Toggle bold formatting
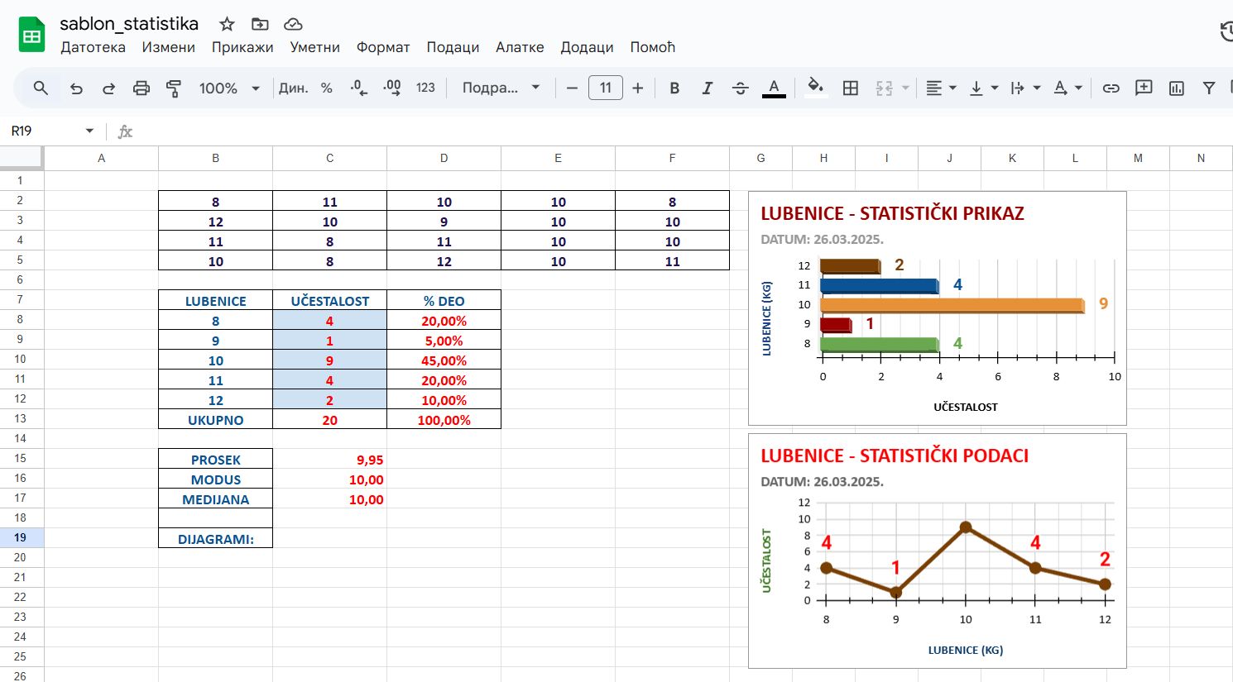Image resolution: width=1233 pixels, height=682 pixels. pos(674,88)
